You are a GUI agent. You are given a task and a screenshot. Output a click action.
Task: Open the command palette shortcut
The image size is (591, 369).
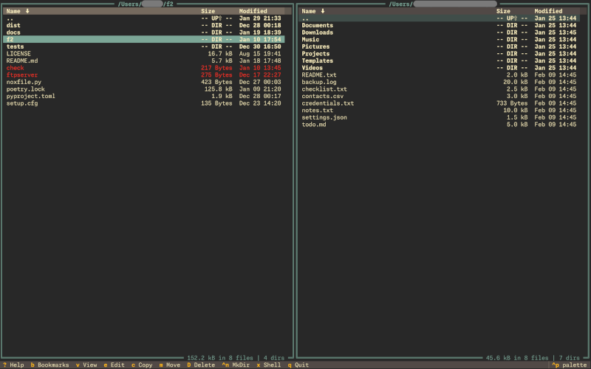[570, 365]
